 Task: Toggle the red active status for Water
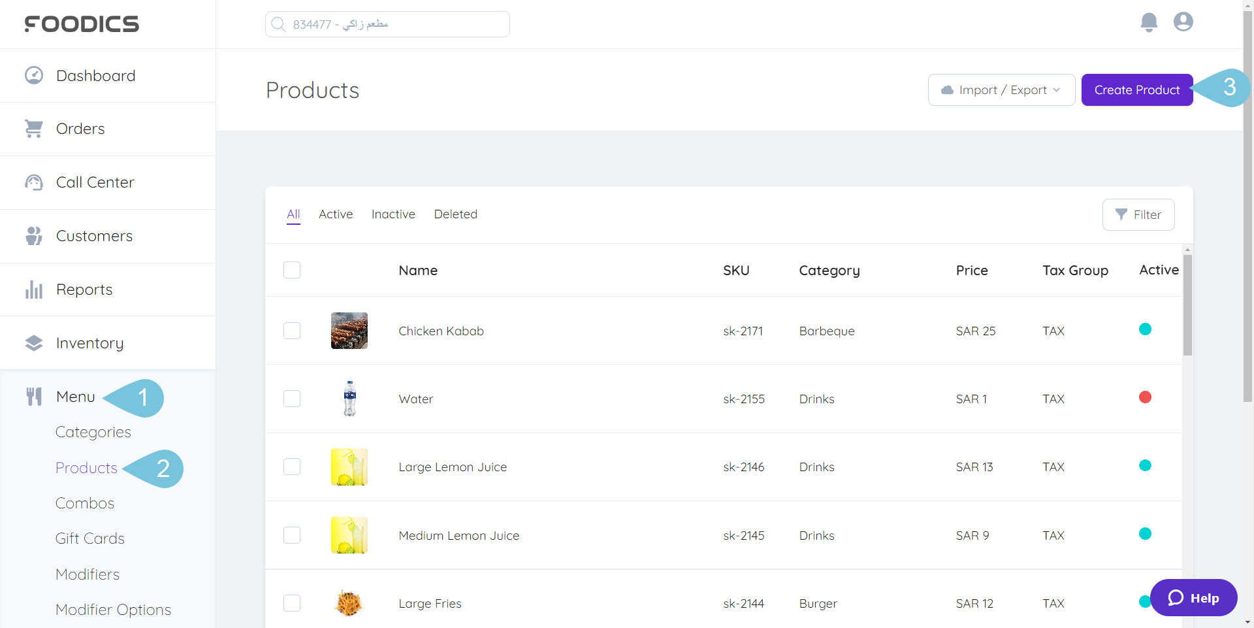click(1146, 397)
